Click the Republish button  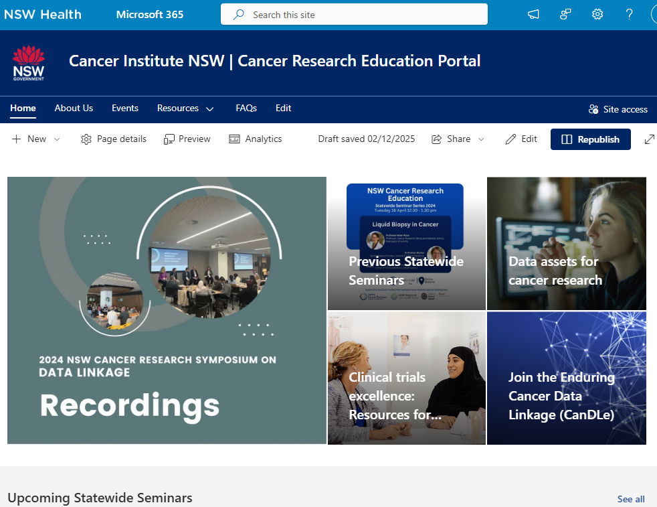(590, 139)
